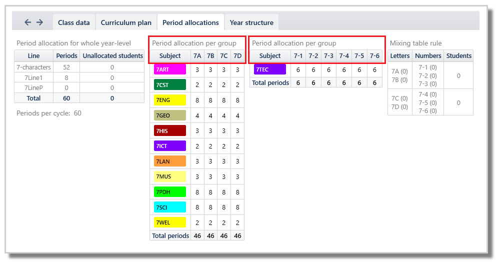Select the magenta 7ART subject swatch
The height and width of the screenshot is (262, 496).
pos(170,69)
